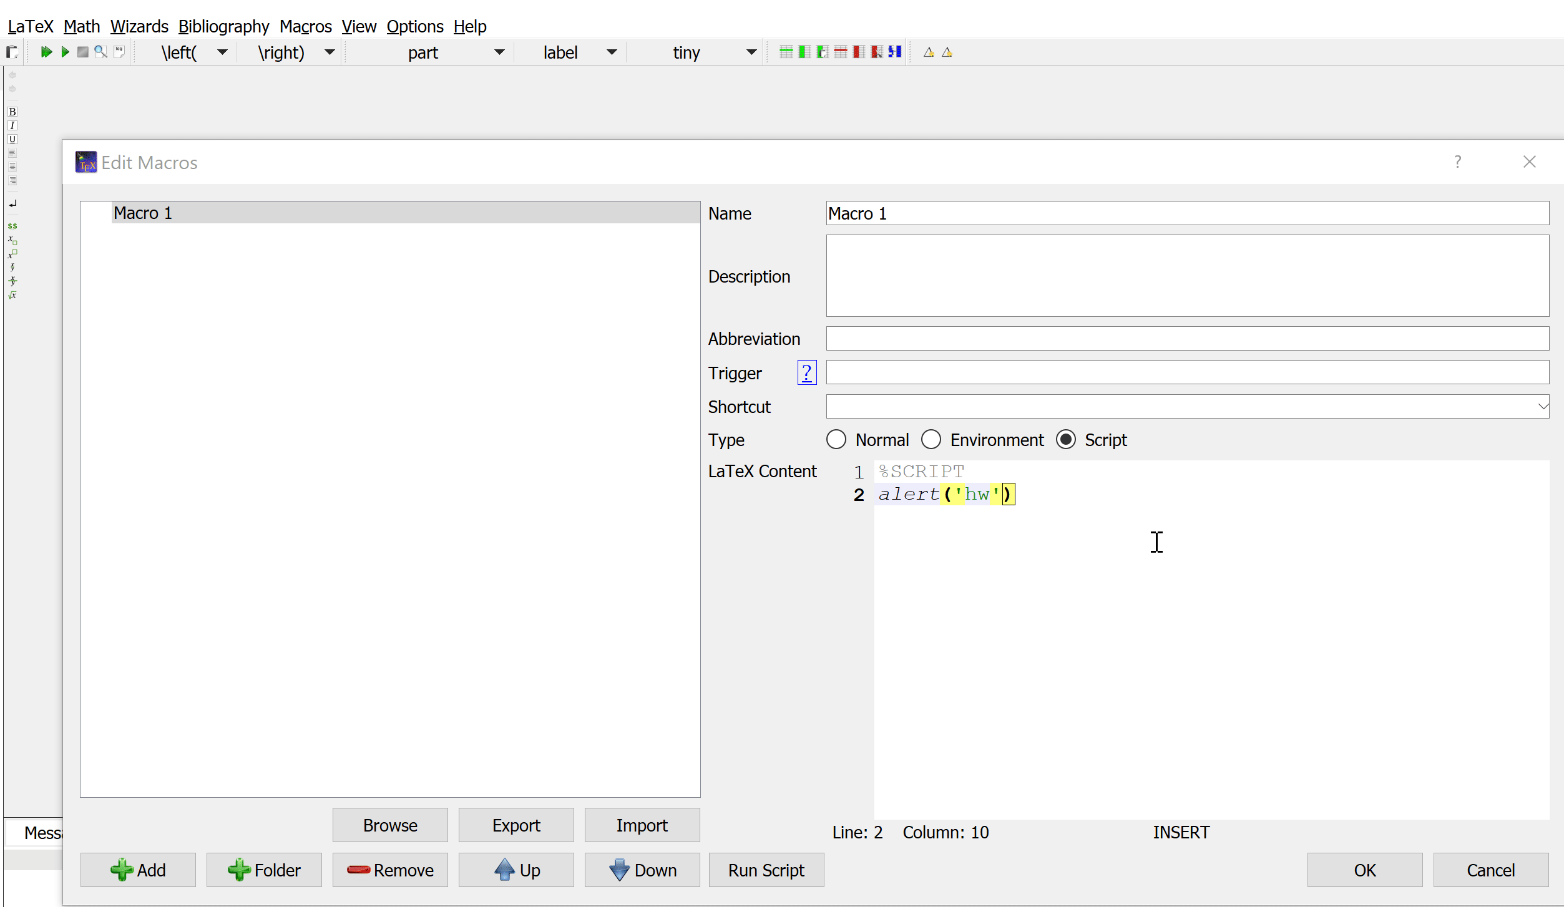Toggle the Underline icon in the sidebar

(12, 139)
